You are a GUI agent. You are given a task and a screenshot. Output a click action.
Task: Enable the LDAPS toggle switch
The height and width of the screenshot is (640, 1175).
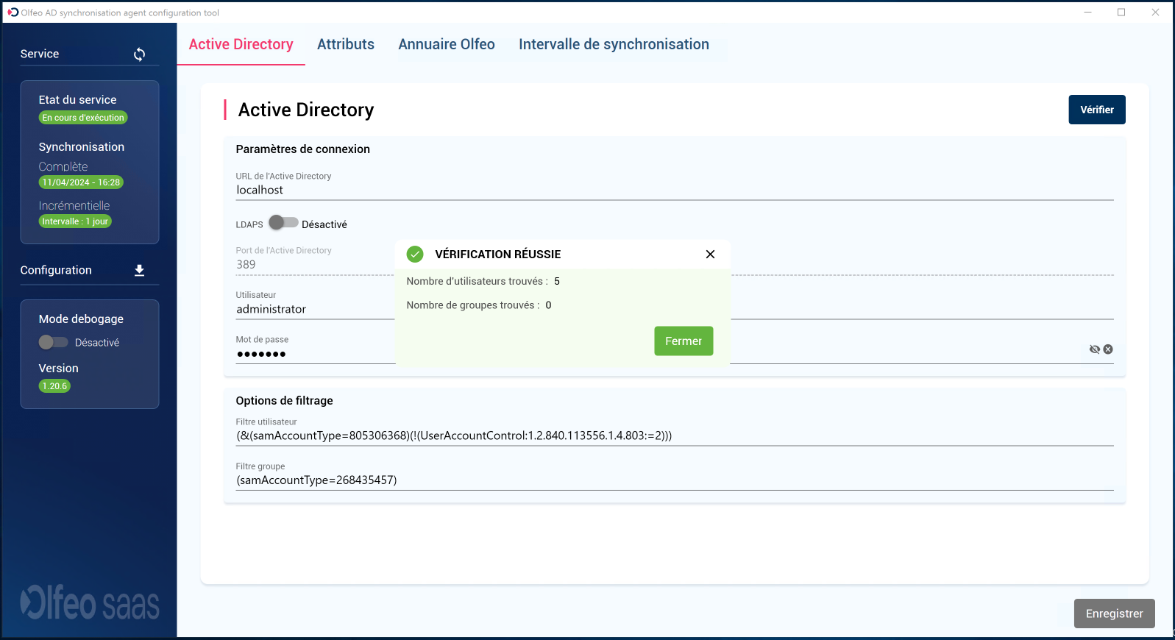pyautogui.click(x=283, y=223)
